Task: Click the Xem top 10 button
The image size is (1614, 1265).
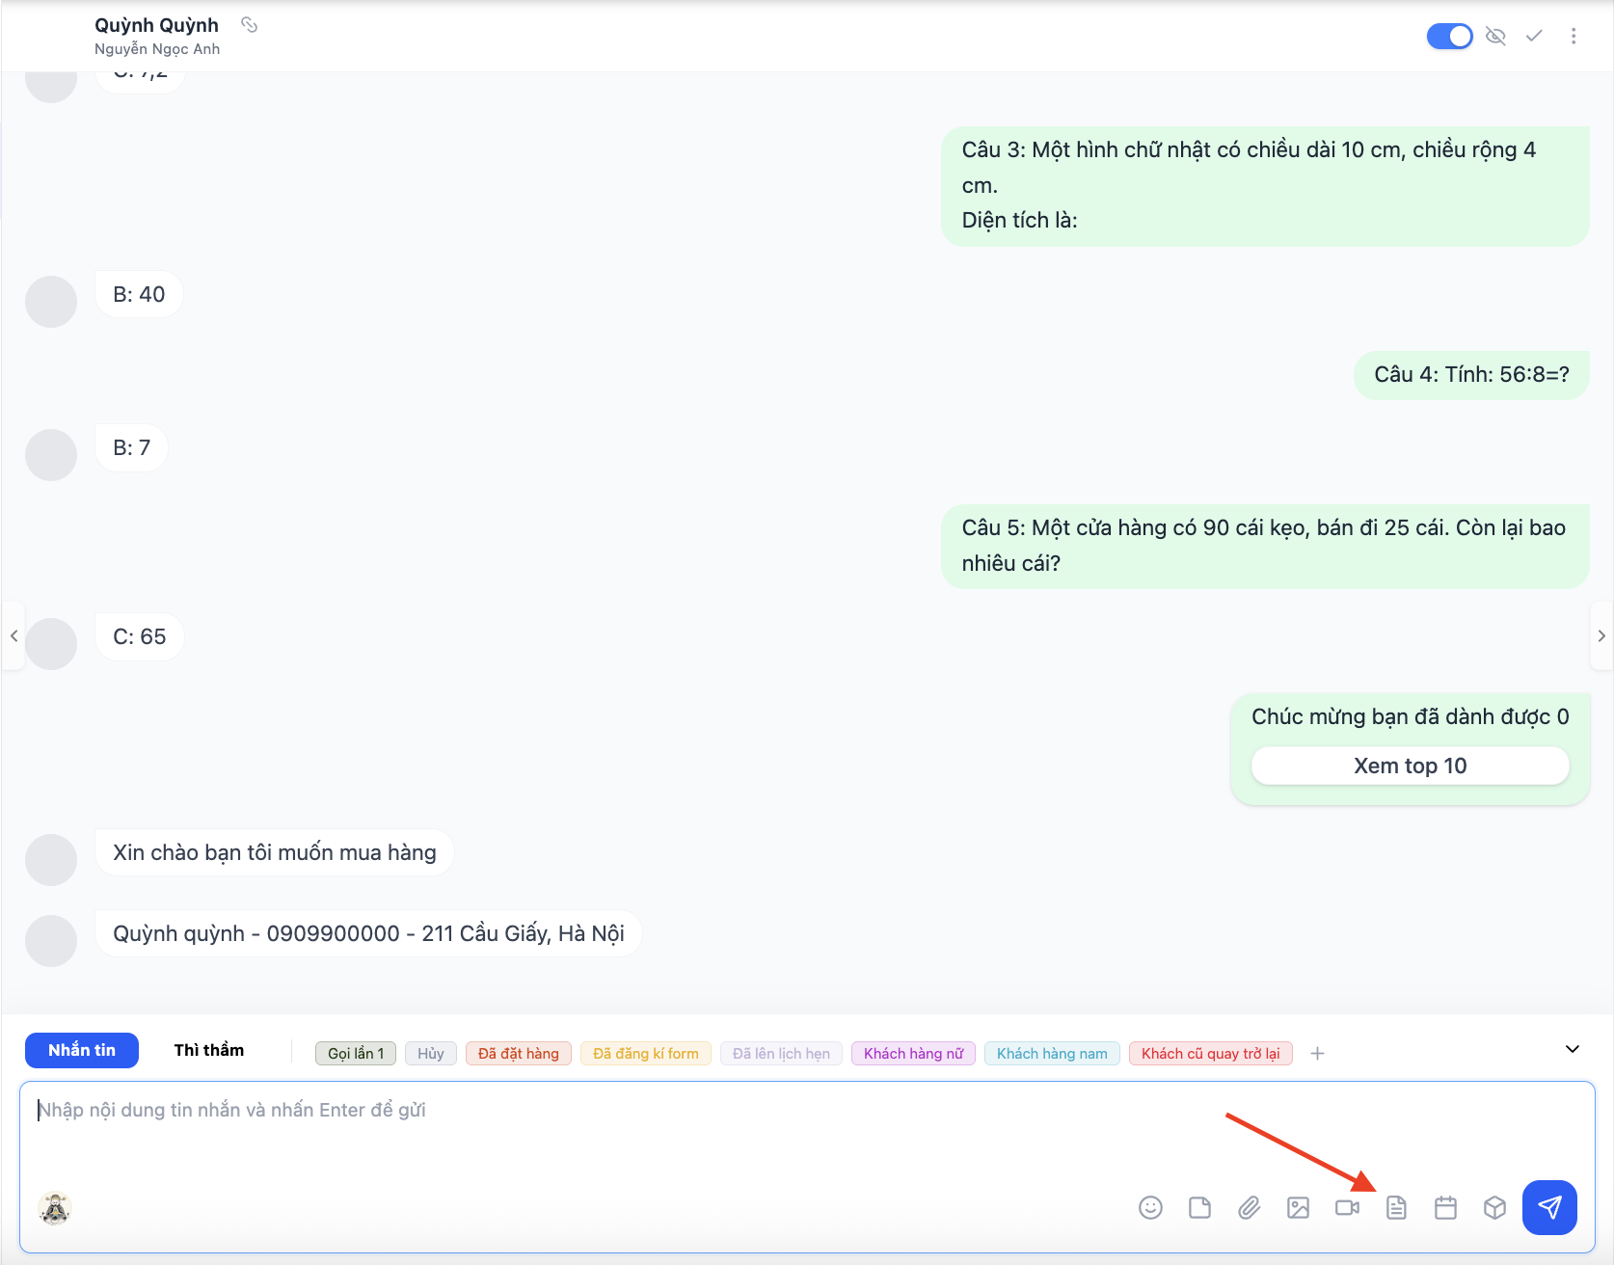Action: (x=1410, y=766)
